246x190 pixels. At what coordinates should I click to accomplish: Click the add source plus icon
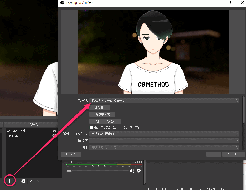coord(10,181)
